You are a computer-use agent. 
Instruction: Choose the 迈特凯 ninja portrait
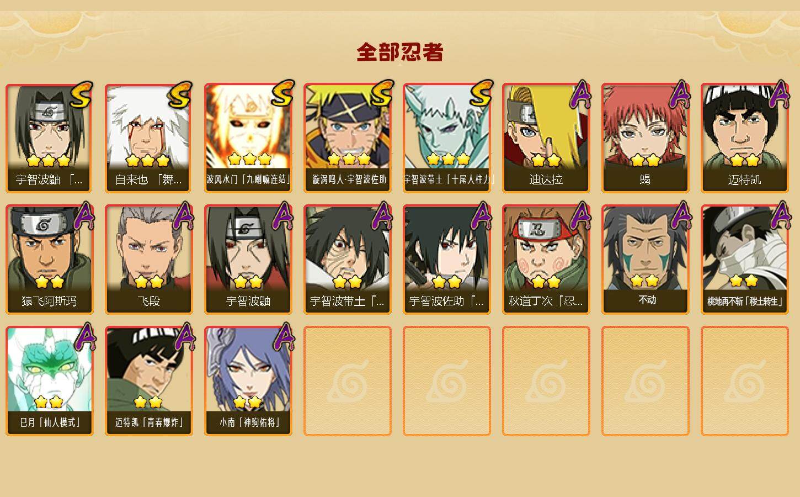[x=744, y=138]
